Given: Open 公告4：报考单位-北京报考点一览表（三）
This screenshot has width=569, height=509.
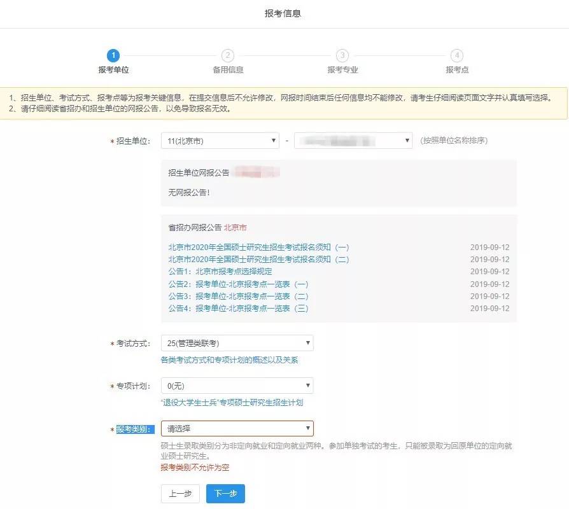Looking at the screenshot, I should point(238,309).
